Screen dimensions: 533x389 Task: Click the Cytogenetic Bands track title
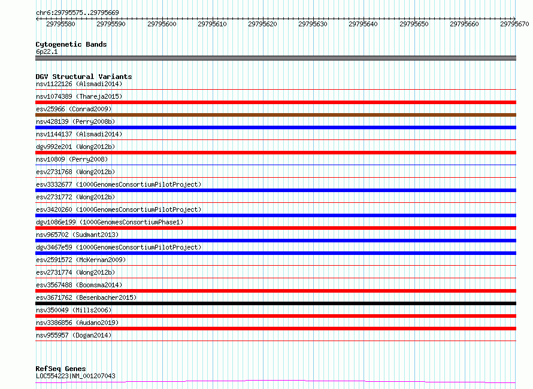(71, 44)
